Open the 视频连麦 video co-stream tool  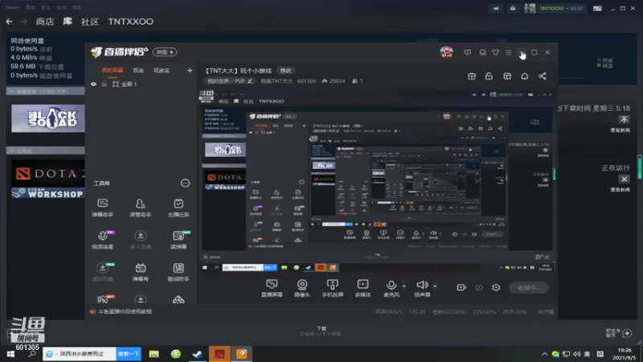tap(103, 240)
